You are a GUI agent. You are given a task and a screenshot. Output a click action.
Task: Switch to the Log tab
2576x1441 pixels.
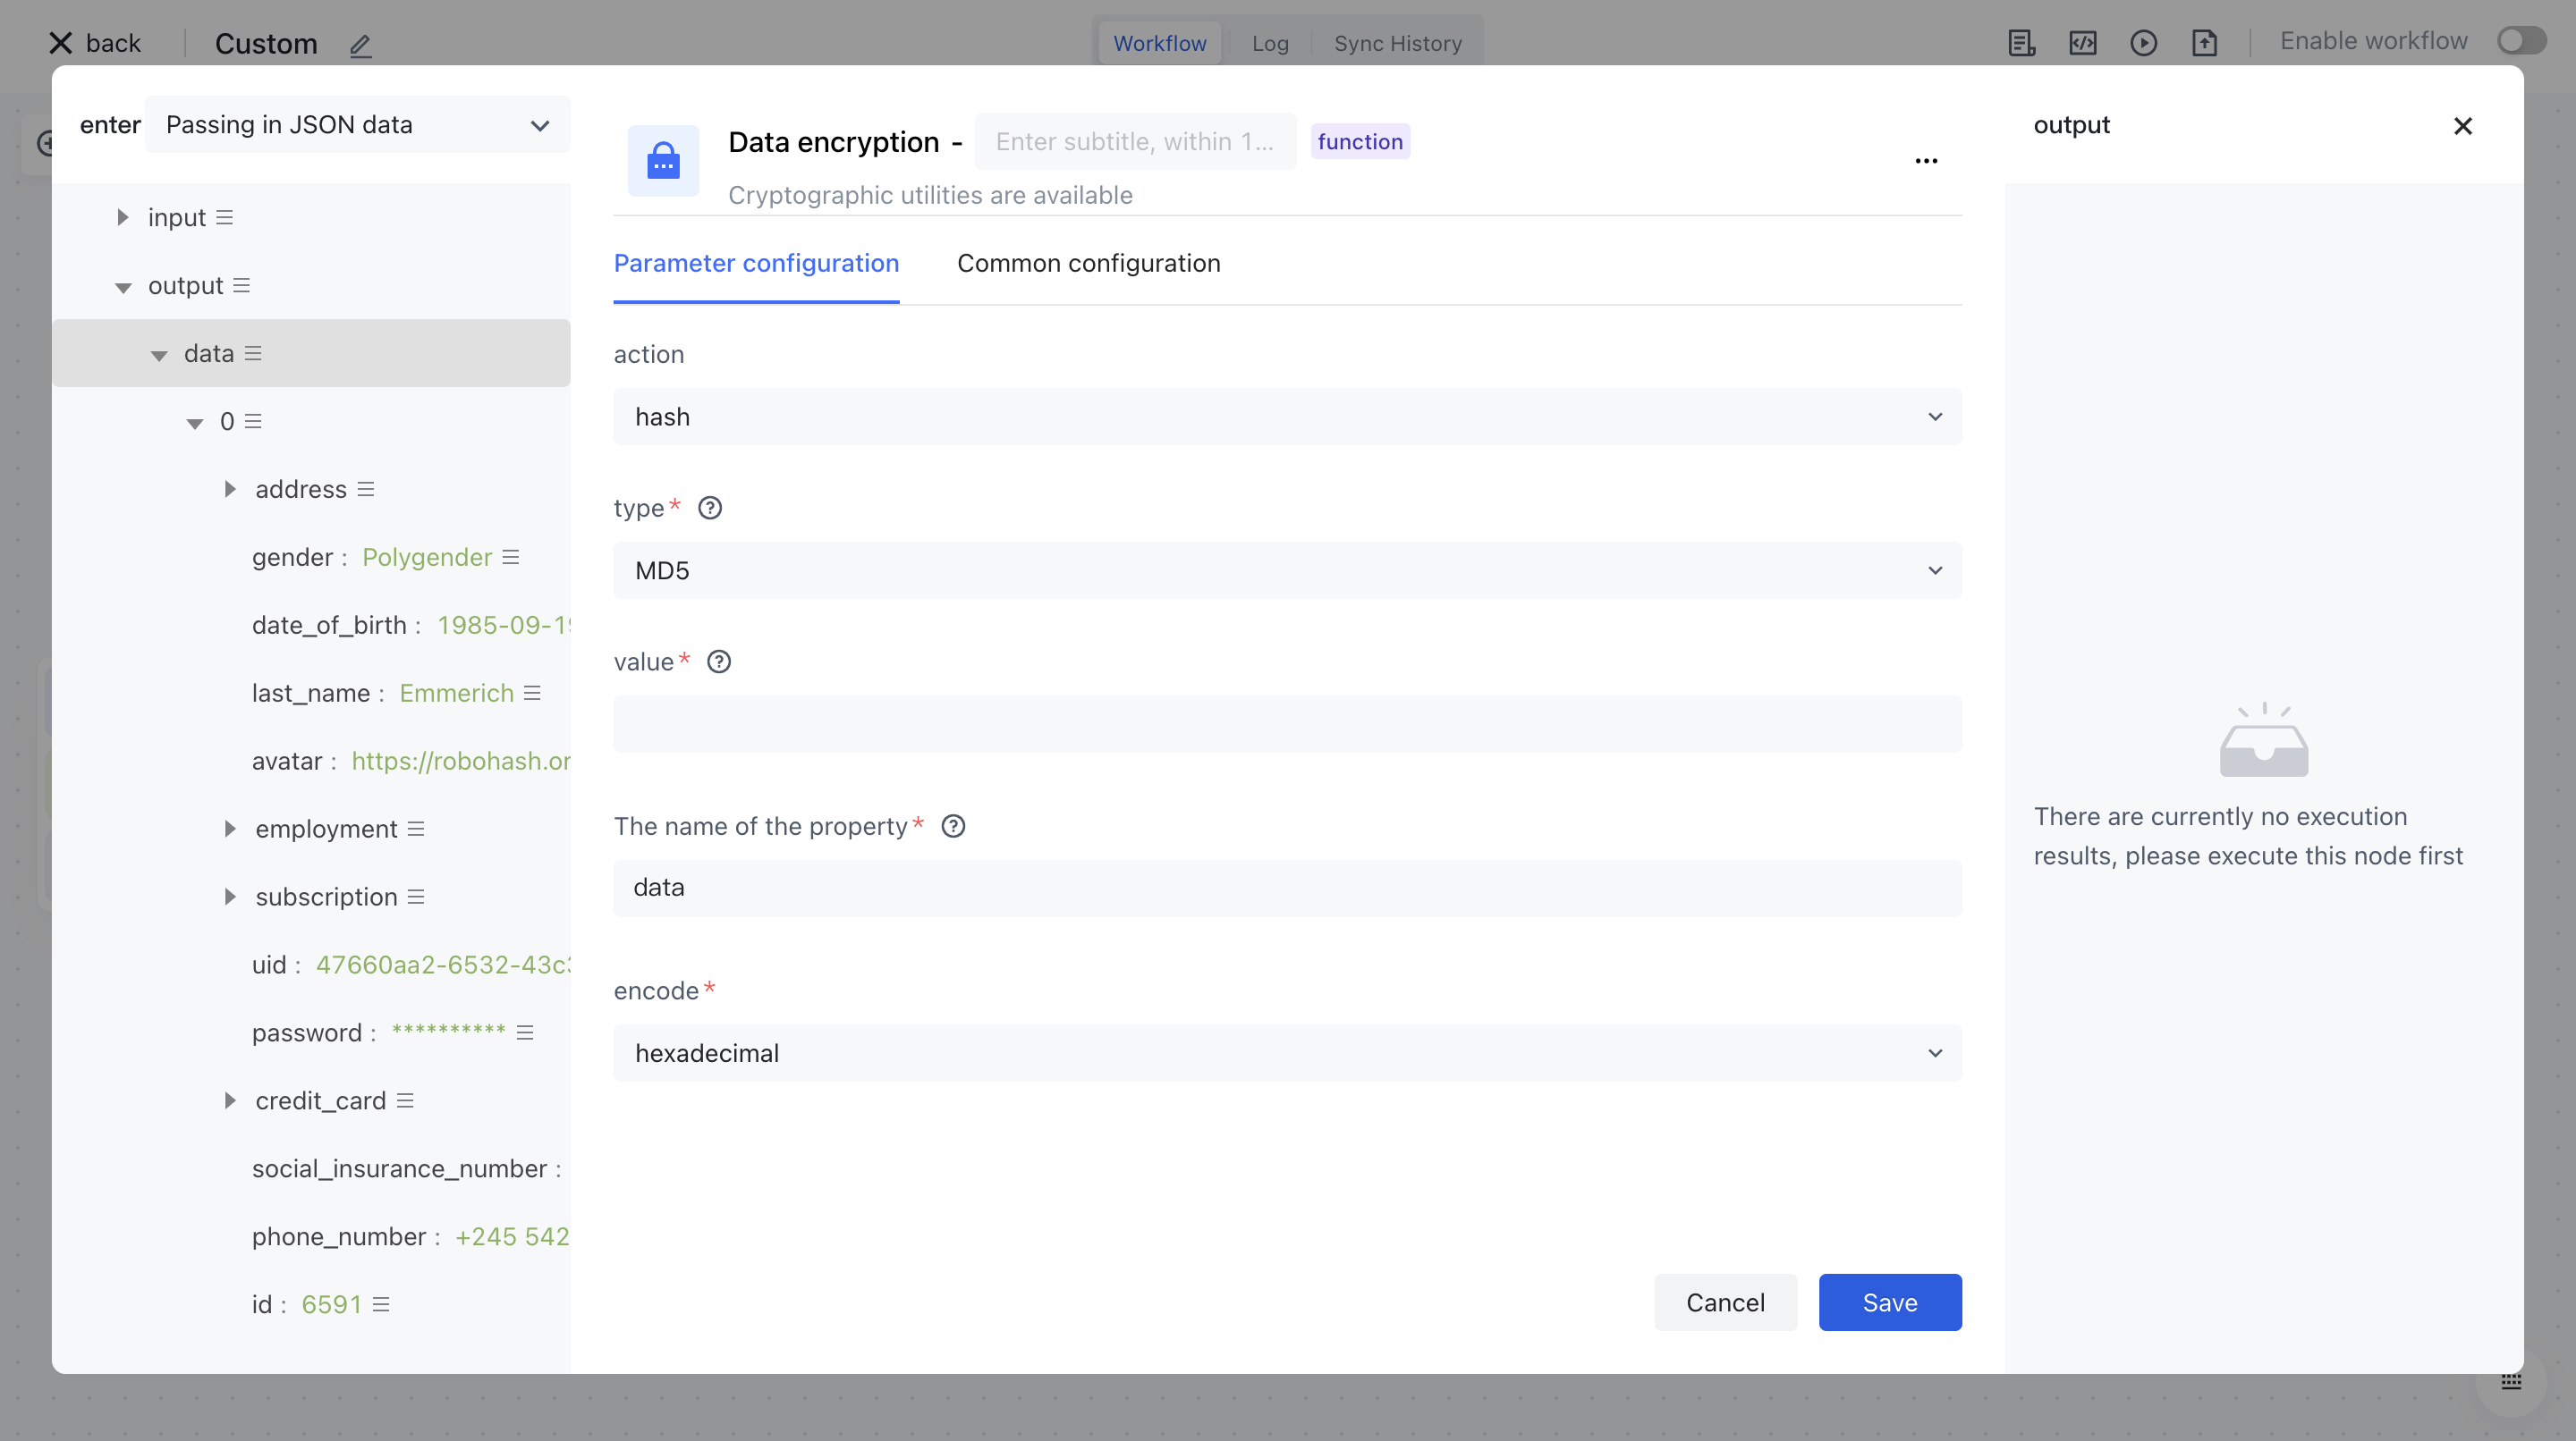click(1270, 43)
